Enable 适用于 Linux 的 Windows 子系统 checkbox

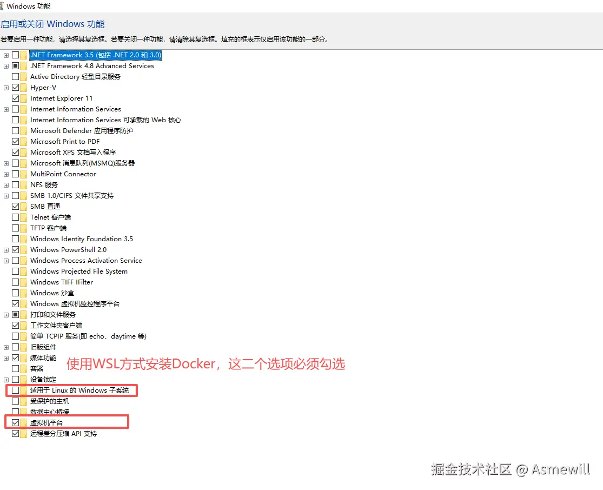pos(15,390)
